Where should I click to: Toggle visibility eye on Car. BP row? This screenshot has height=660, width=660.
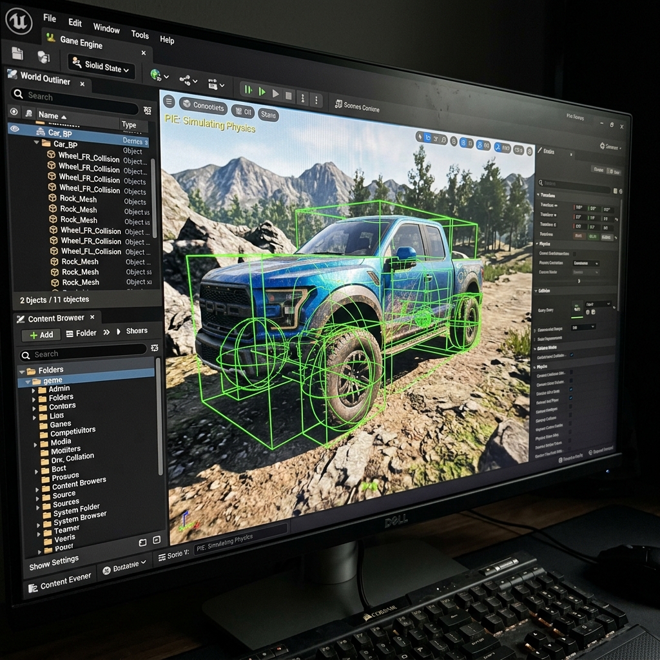tap(15, 129)
